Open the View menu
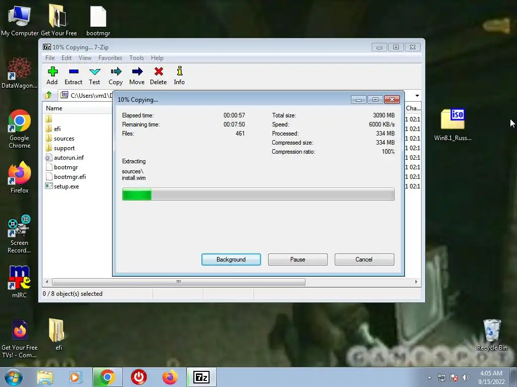 click(85, 58)
